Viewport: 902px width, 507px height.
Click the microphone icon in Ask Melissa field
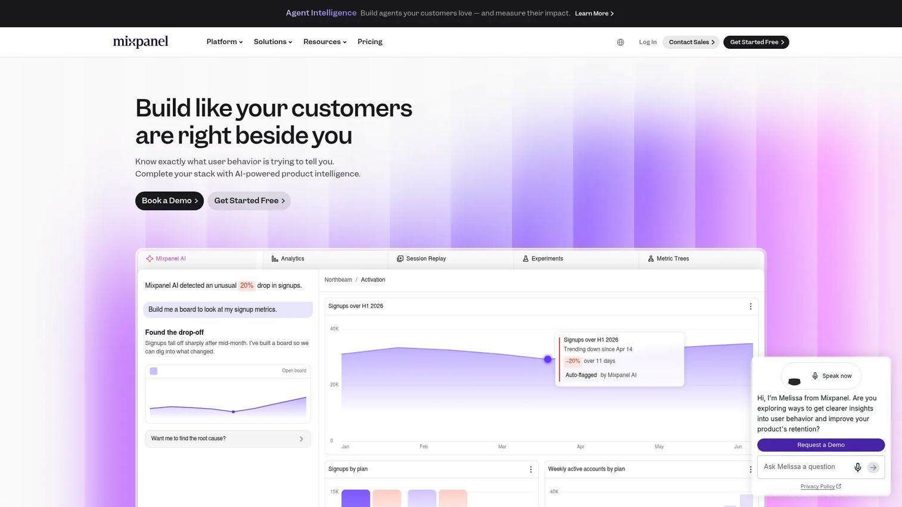coord(857,467)
